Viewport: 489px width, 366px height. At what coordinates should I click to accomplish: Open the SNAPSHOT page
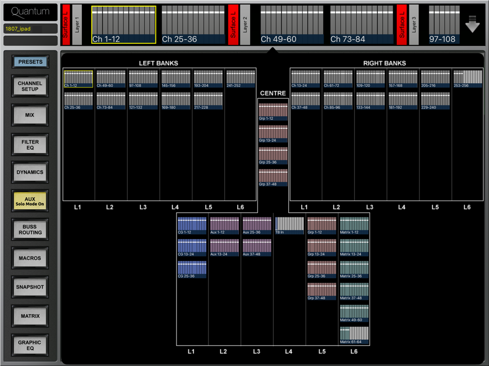30,287
